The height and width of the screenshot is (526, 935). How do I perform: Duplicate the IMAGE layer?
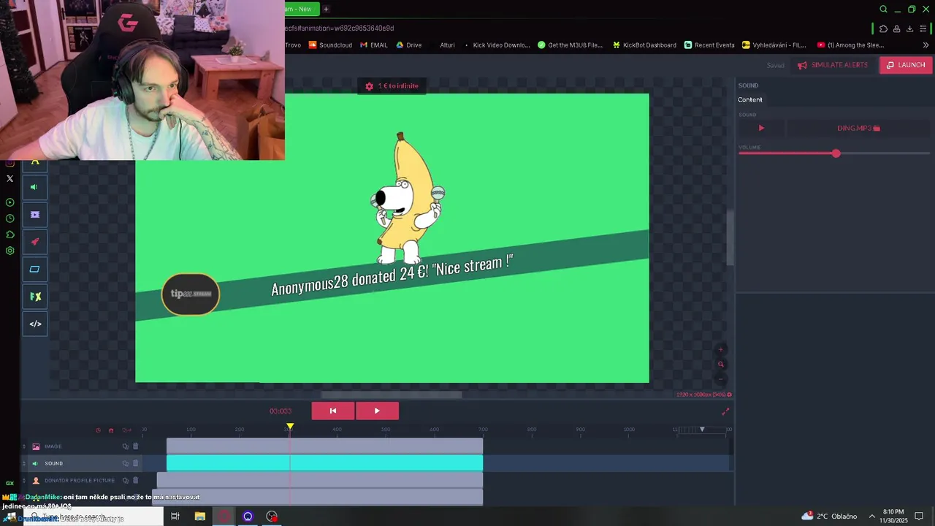126,446
